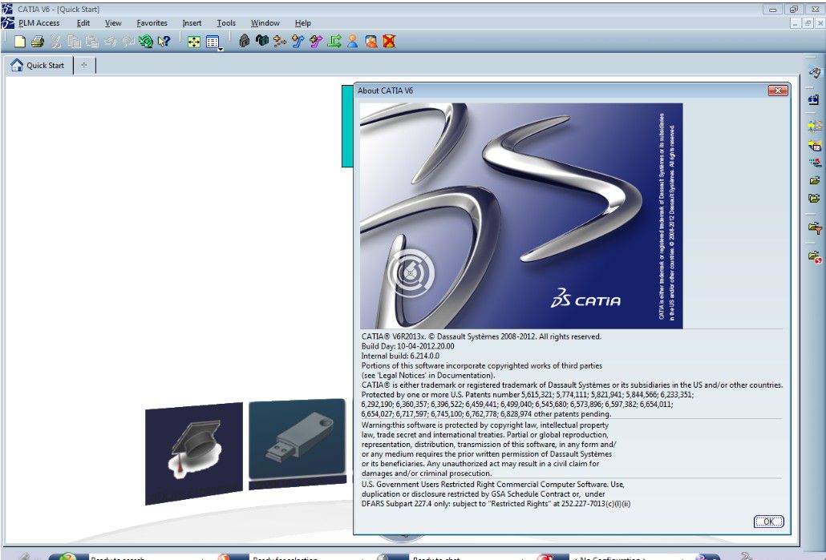
Task: Open the Insert menu
Action: 192,23
